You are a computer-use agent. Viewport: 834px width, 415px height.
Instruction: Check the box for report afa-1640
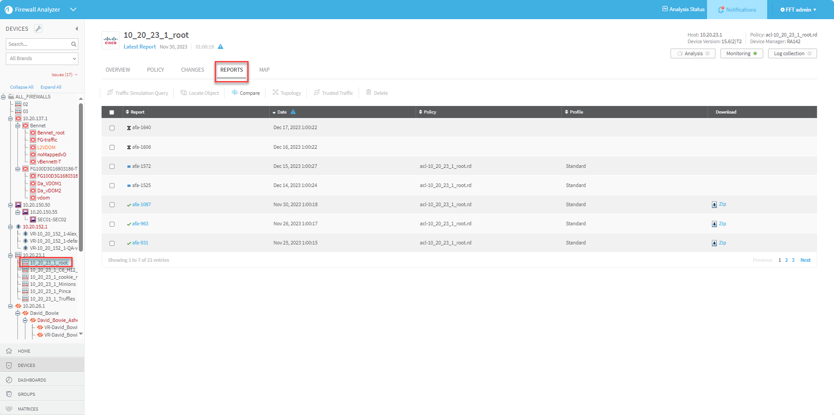click(x=112, y=128)
